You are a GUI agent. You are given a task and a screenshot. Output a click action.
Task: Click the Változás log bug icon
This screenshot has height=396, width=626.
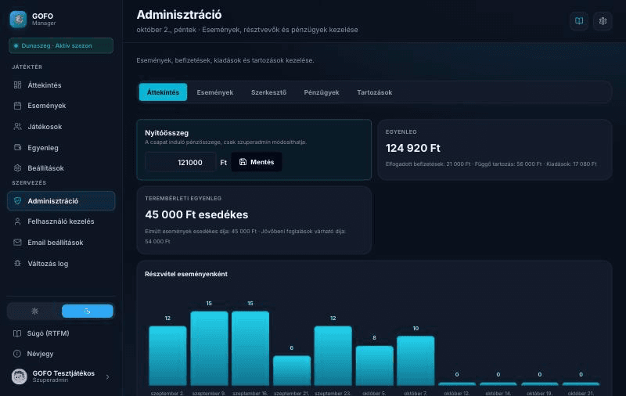pyautogui.click(x=17, y=264)
